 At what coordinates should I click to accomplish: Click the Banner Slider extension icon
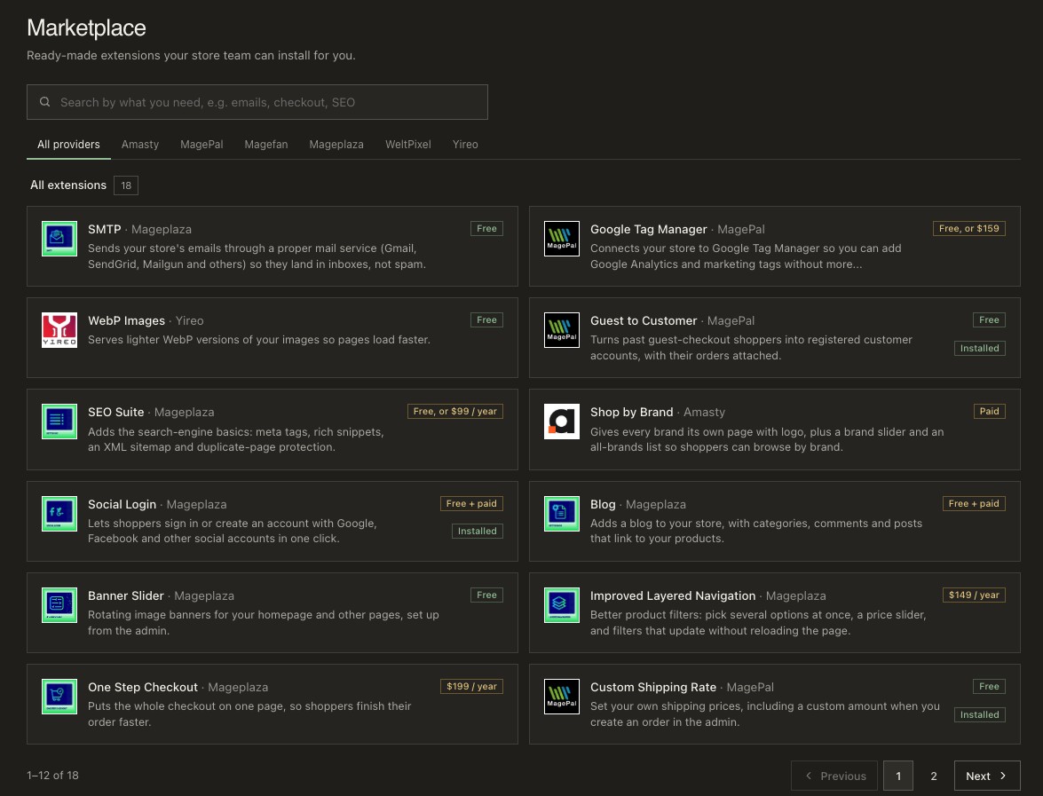click(59, 605)
